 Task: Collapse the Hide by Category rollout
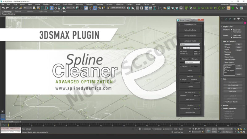pyautogui.click(x=229, y=41)
